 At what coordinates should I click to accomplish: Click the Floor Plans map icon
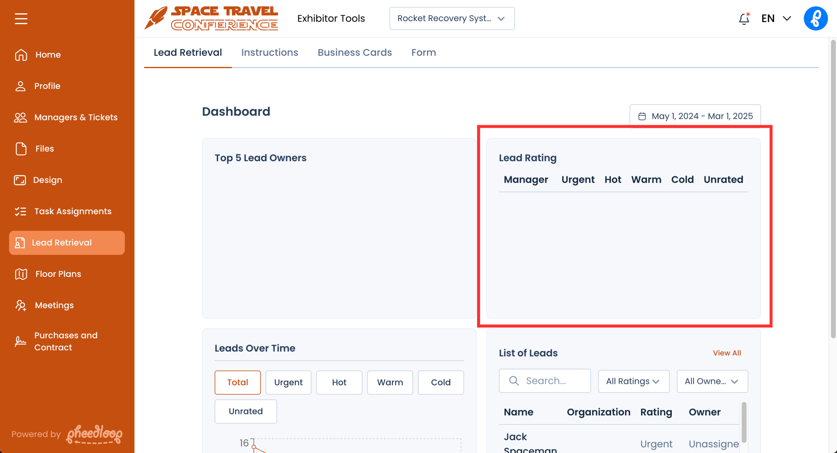pyautogui.click(x=21, y=274)
